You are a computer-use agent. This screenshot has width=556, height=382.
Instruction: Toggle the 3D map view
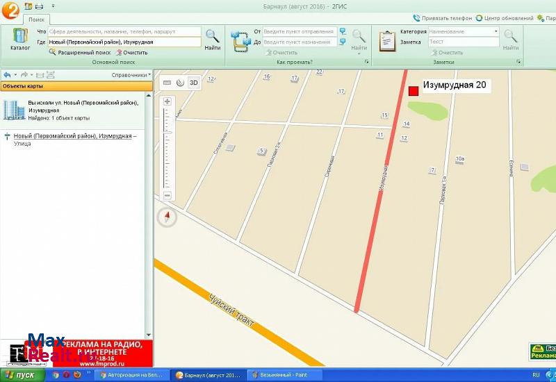(x=194, y=83)
